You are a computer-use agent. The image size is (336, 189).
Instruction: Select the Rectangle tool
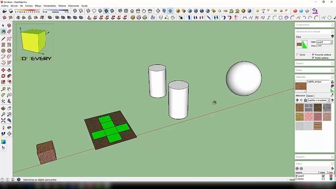point(3,45)
